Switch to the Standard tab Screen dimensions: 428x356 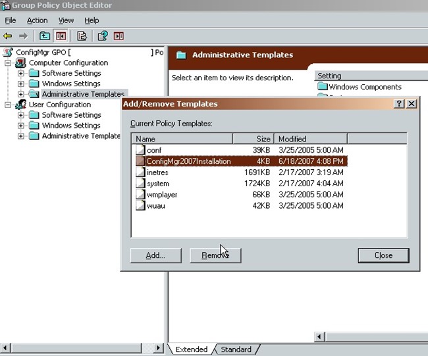pos(236,349)
